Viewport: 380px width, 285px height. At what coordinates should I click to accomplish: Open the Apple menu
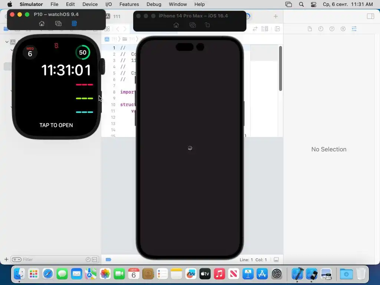tap(10, 4)
